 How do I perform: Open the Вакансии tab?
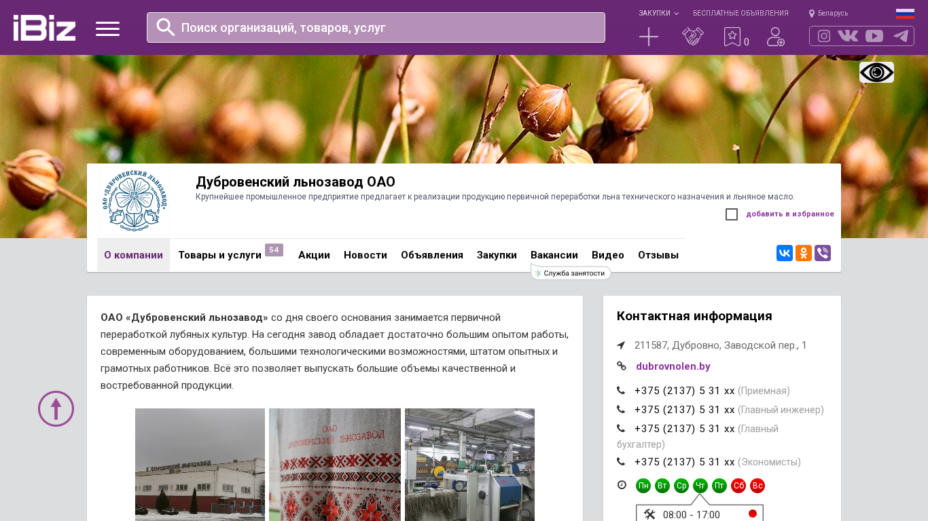pyautogui.click(x=554, y=255)
